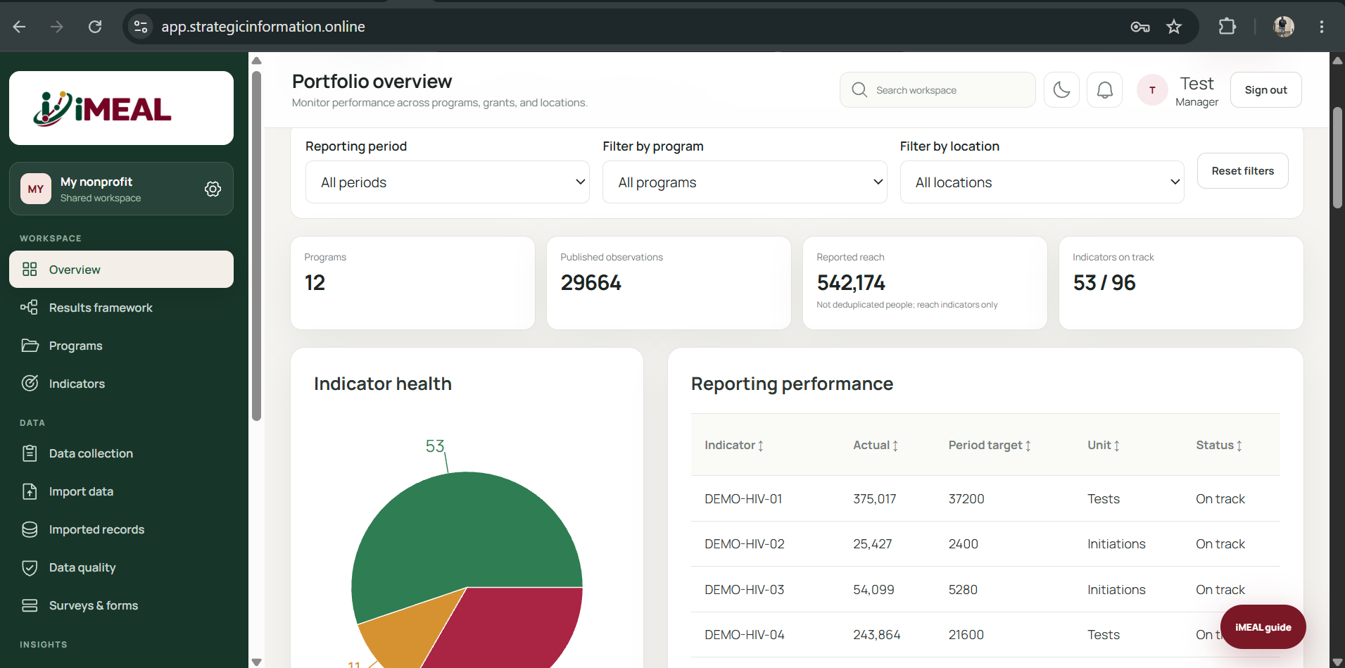Sort table by Indicator column
Image resolution: width=1345 pixels, height=668 pixels.
[x=734, y=445]
